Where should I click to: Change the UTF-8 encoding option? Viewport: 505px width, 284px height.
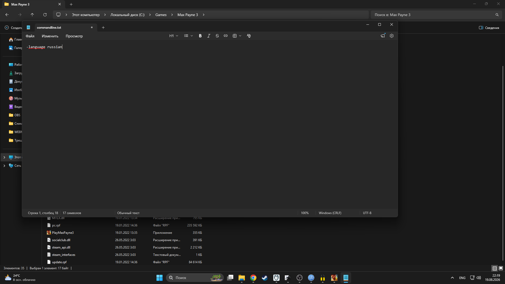[367, 213]
